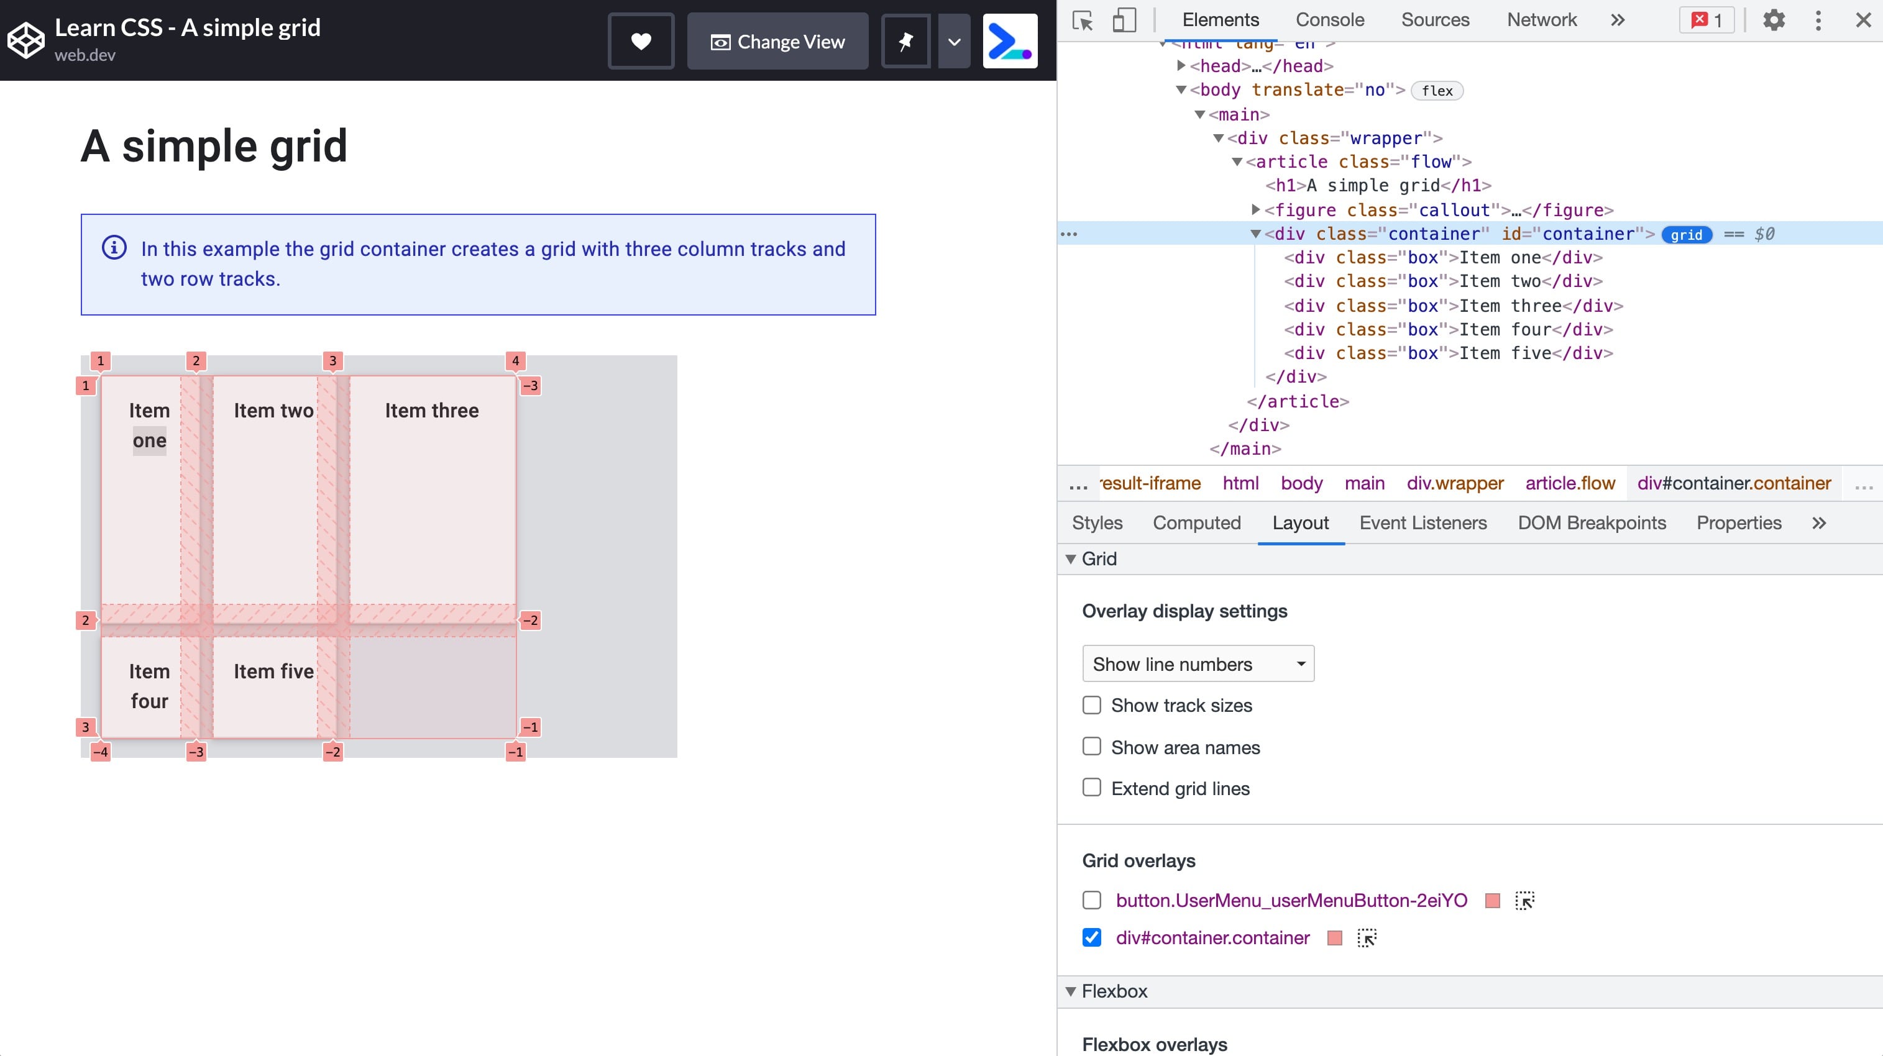
Task: Switch to the Styles tab in DevTools
Action: [x=1097, y=522]
